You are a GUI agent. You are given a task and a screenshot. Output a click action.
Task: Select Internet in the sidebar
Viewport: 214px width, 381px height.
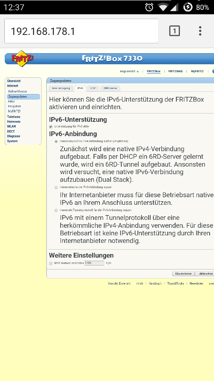pos(13,86)
